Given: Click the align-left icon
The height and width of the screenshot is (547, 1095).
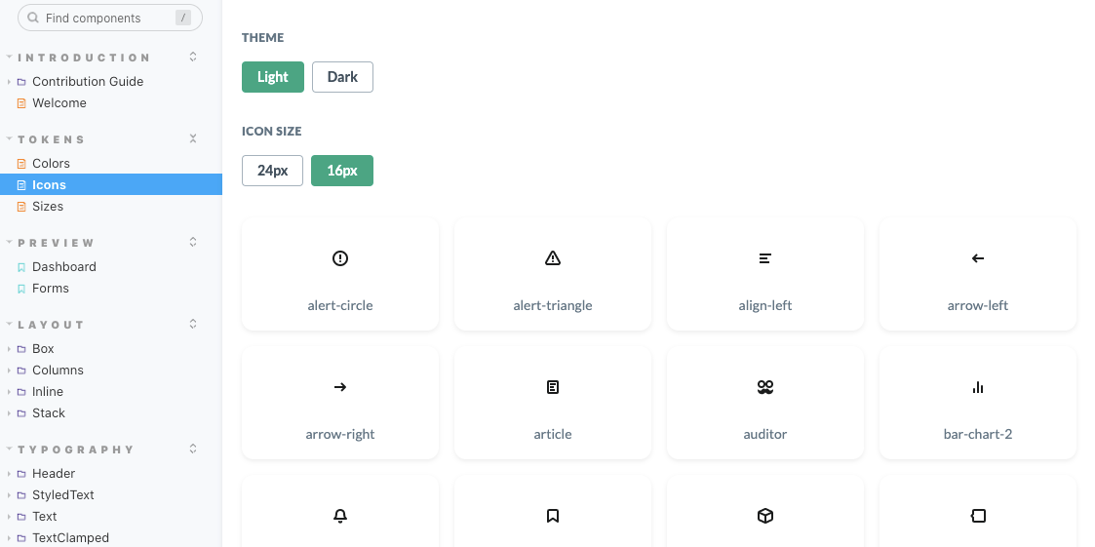Looking at the screenshot, I should tap(764, 258).
